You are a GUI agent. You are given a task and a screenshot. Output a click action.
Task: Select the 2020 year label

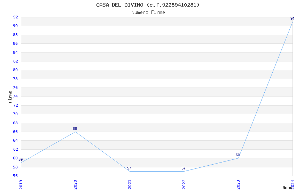click(x=75, y=185)
